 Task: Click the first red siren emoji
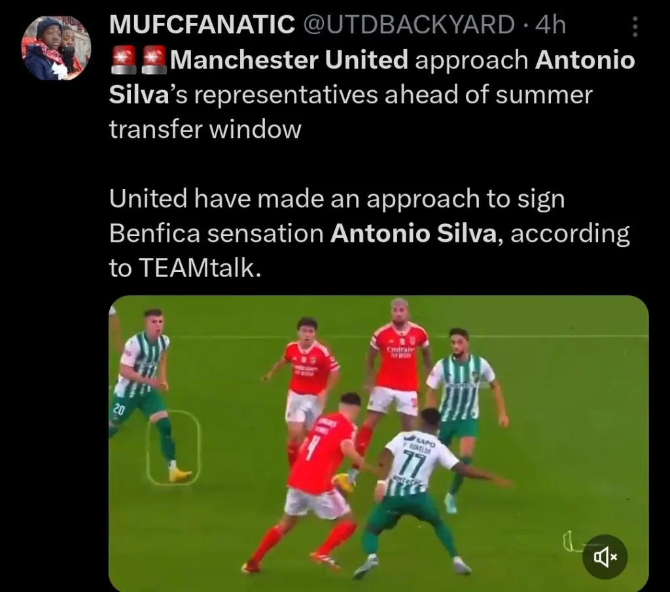coord(123,59)
